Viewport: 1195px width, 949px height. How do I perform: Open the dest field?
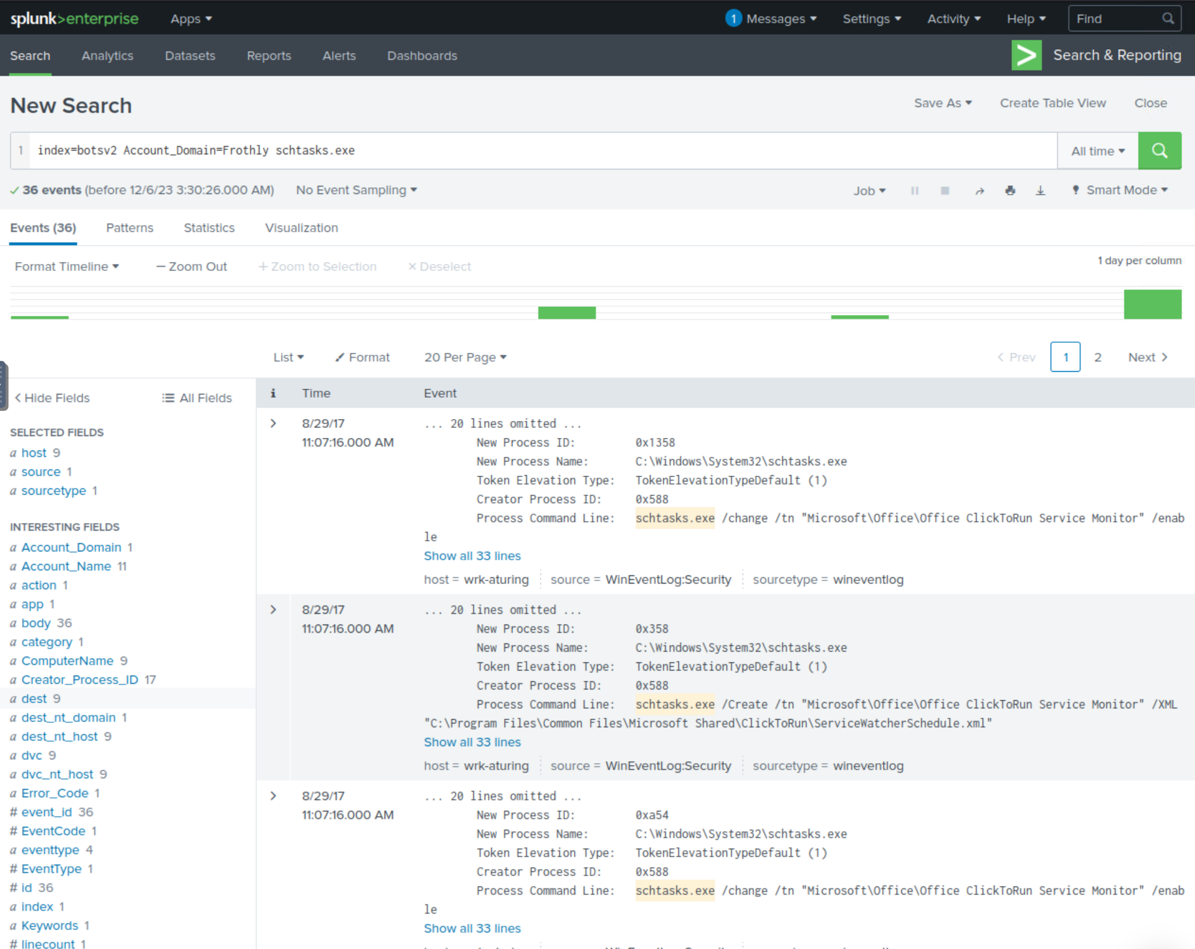(34, 699)
